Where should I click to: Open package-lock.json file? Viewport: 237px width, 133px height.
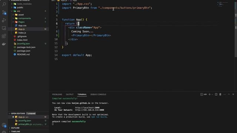[29, 47]
